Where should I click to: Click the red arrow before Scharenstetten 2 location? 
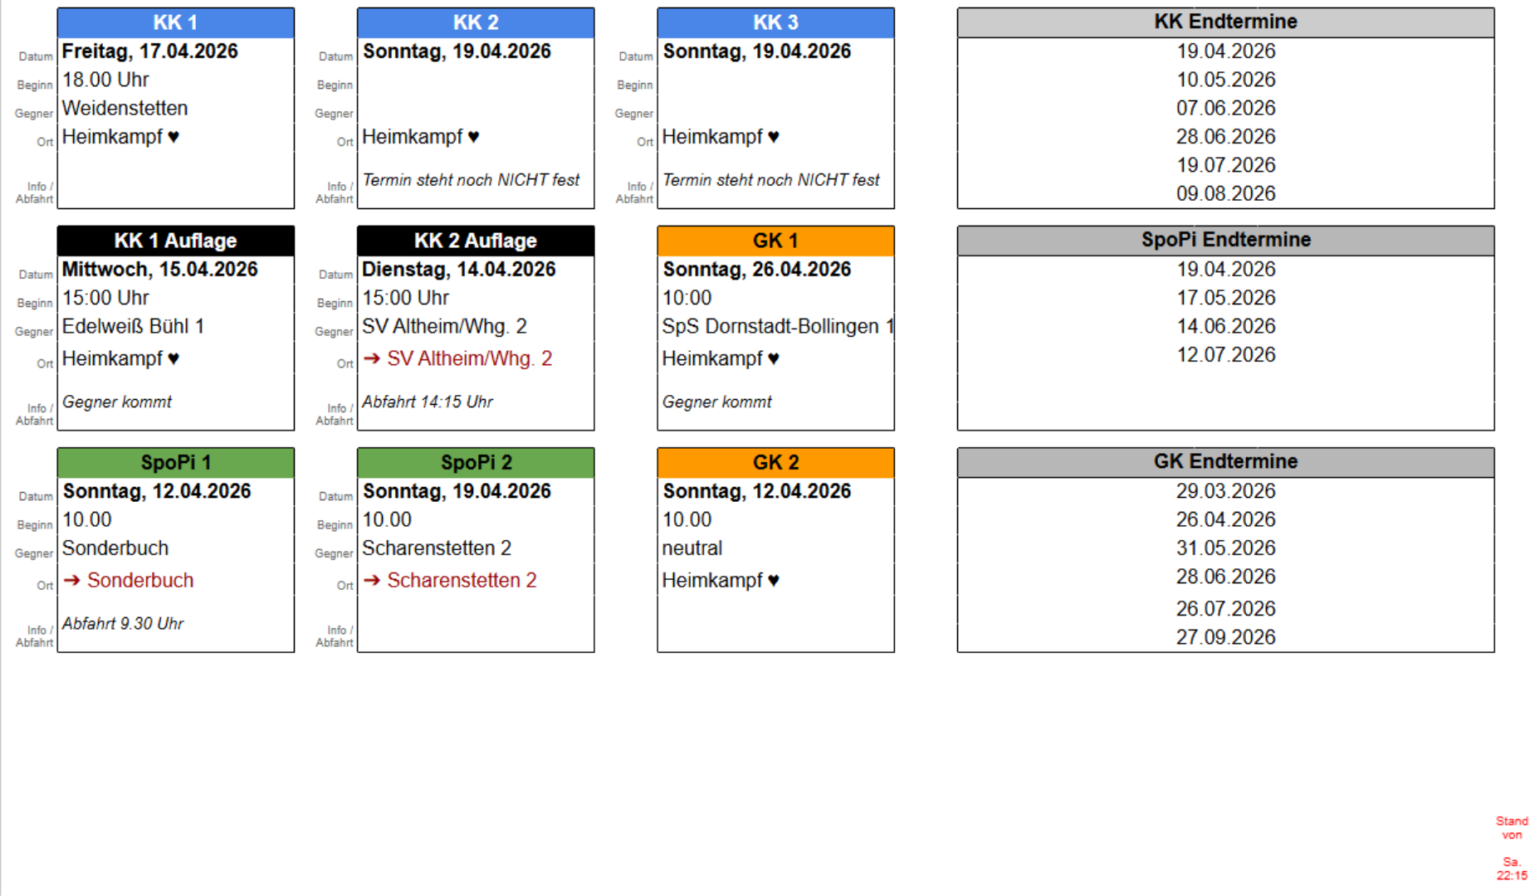coord(372,580)
